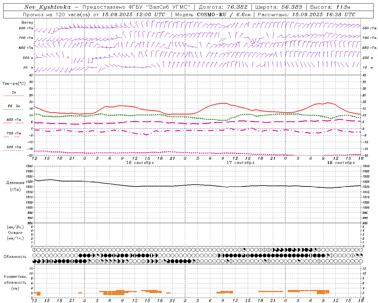Click the Давление panel label
Screen dimensions: 378x303
click(15, 183)
